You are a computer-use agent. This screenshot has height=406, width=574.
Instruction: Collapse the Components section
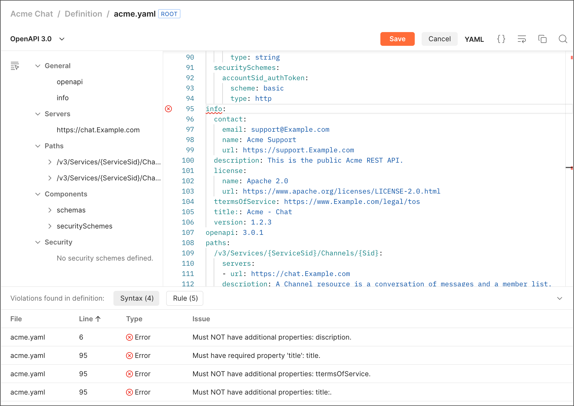38,194
